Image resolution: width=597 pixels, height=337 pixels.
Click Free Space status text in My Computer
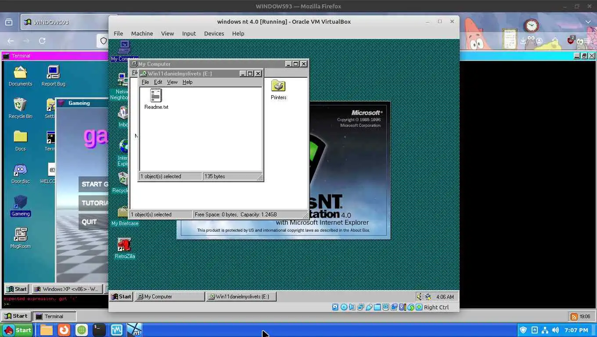pos(236,215)
